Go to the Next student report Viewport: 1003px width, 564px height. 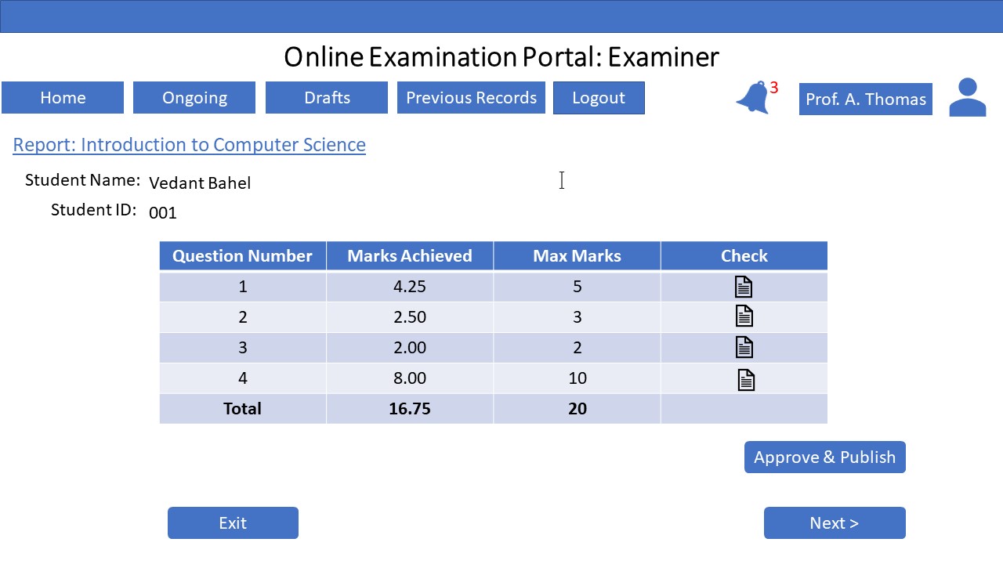[835, 523]
